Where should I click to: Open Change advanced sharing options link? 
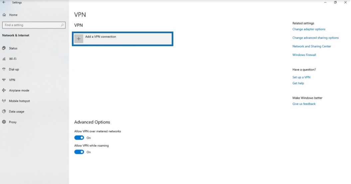[315, 38]
